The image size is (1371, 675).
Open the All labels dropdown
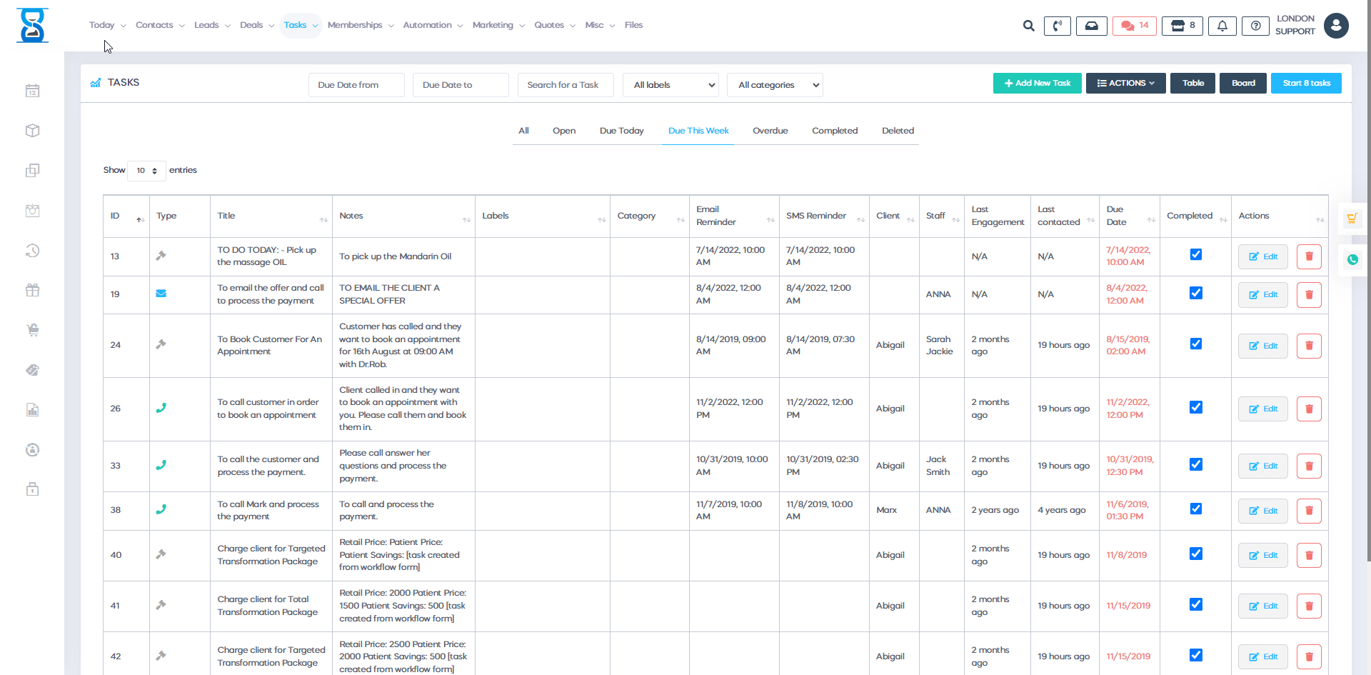[670, 84]
